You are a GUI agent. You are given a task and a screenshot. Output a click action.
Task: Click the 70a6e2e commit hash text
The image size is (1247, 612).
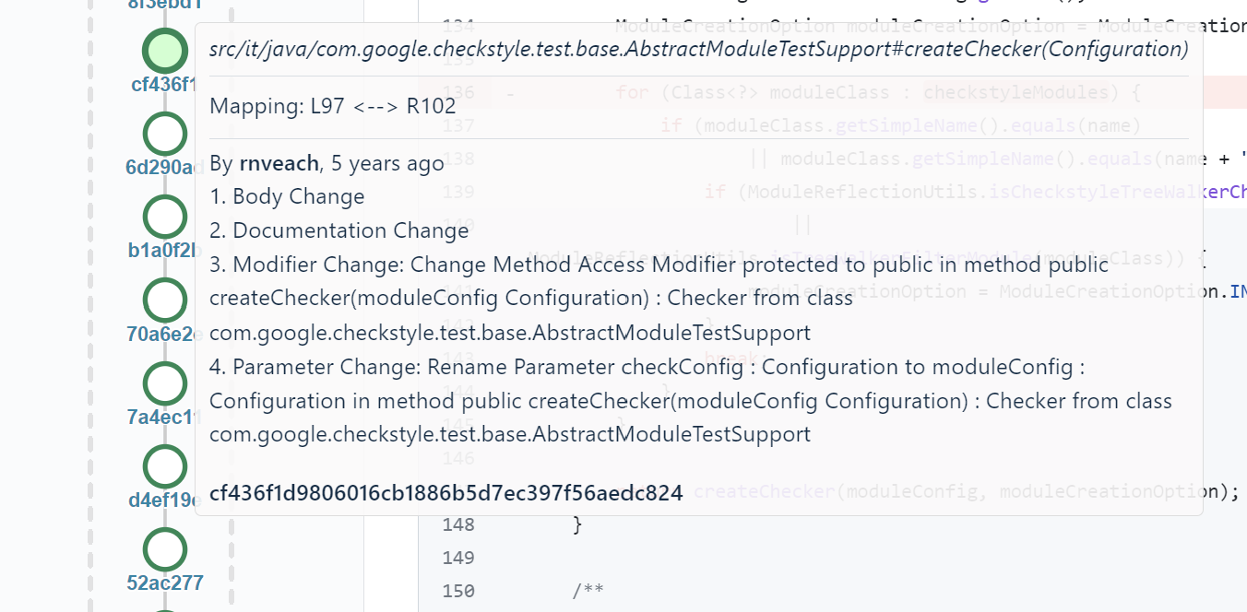[160, 334]
